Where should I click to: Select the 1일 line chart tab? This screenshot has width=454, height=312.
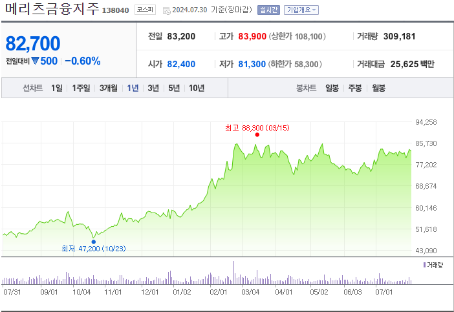coord(57,88)
